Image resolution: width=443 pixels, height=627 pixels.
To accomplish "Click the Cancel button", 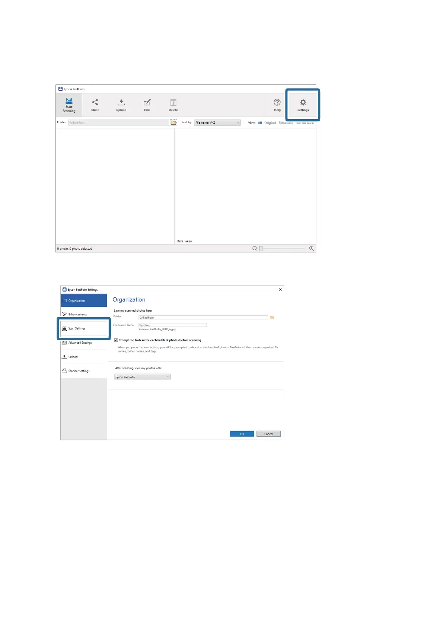I will (x=268, y=434).
